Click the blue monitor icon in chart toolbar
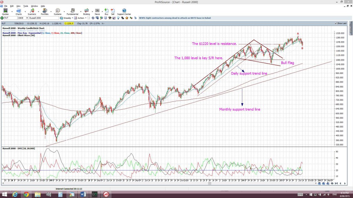This screenshot has height=198, width=353. (97, 18)
